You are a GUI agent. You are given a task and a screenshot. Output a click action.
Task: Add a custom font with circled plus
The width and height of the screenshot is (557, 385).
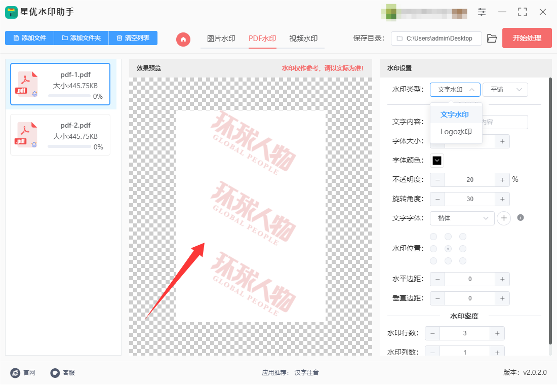504,218
